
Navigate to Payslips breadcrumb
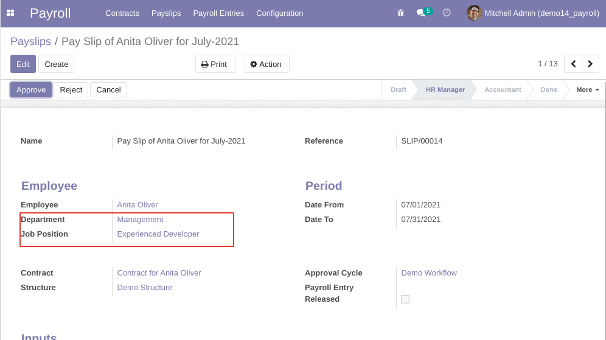(x=30, y=41)
